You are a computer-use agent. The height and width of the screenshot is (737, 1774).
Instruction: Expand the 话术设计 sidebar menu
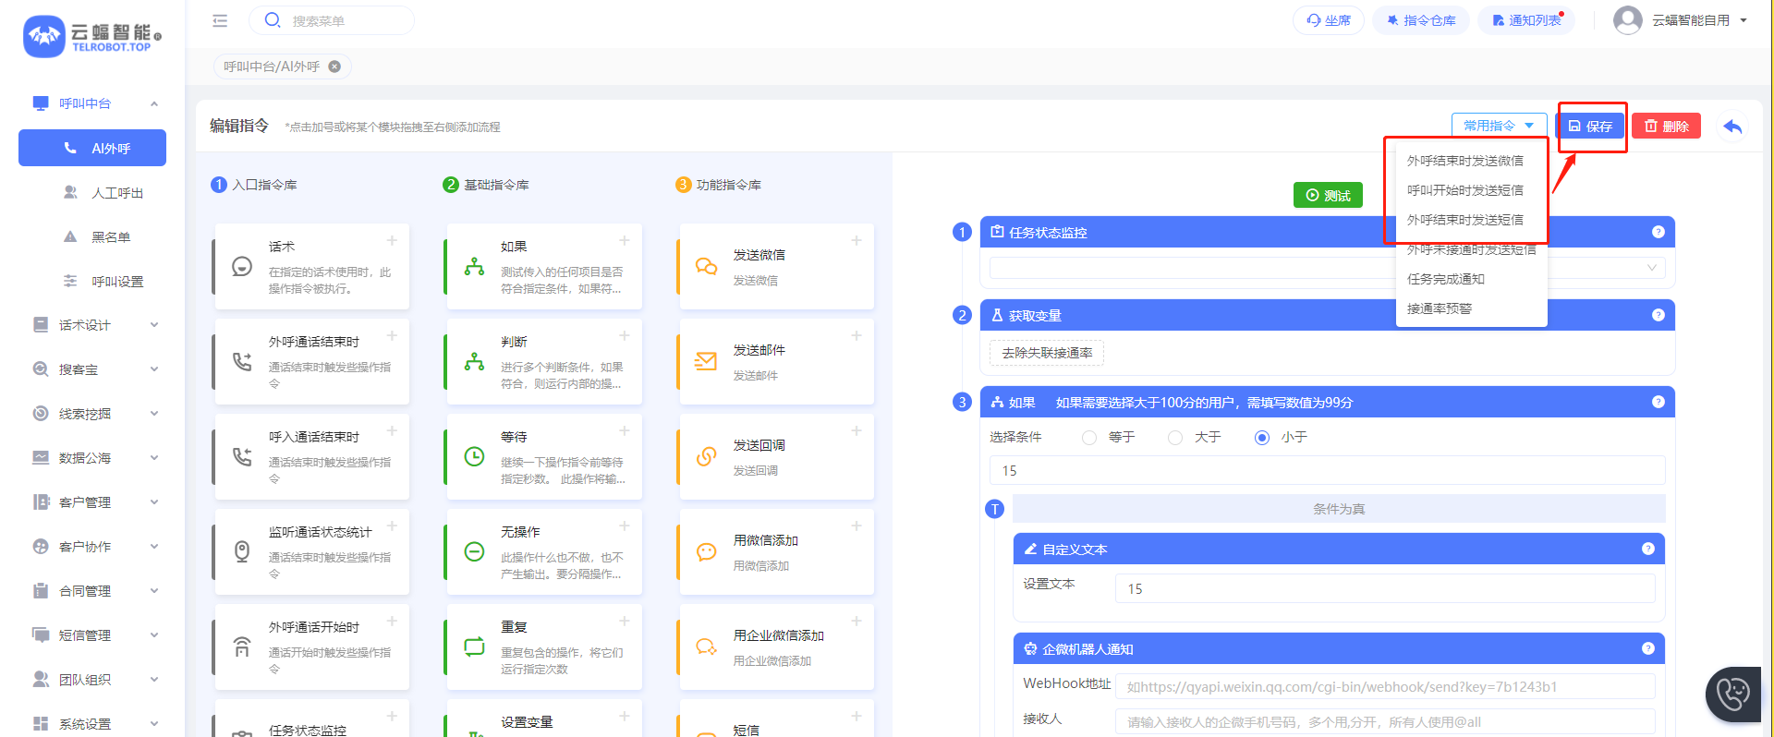click(x=92, y=325)
